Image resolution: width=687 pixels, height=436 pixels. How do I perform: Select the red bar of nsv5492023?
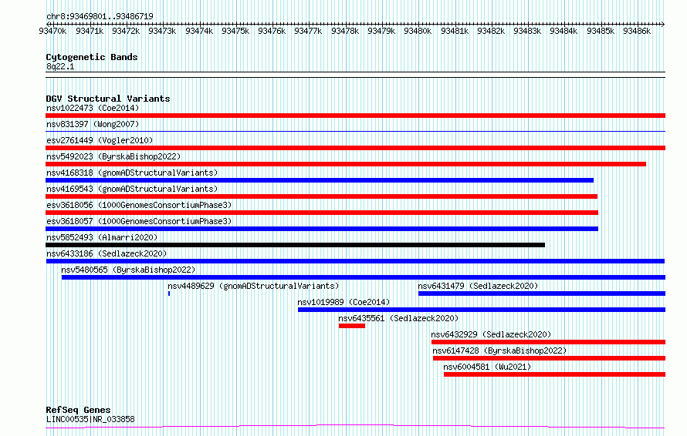[346, 164]
